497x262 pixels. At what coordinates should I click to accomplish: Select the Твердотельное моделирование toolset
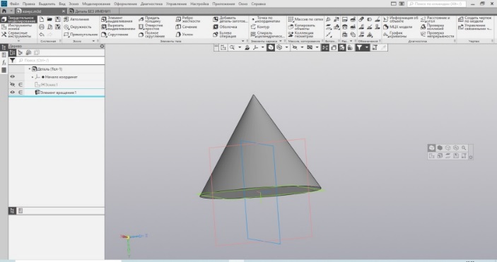pos(18,20)
